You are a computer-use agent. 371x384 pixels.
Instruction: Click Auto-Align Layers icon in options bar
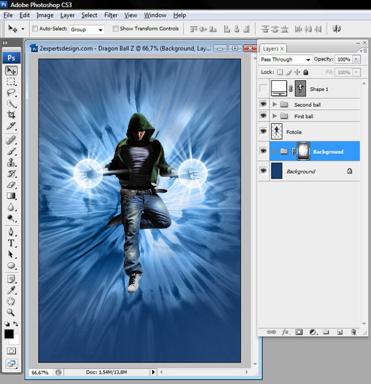click(x=337, y=29)
